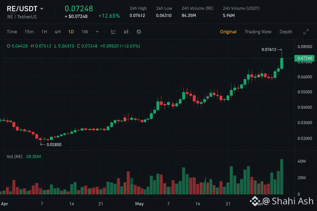Viewport: 317px width, 211px height.
Task: Switch chart to 15m interval
Action: click(29, 32)
